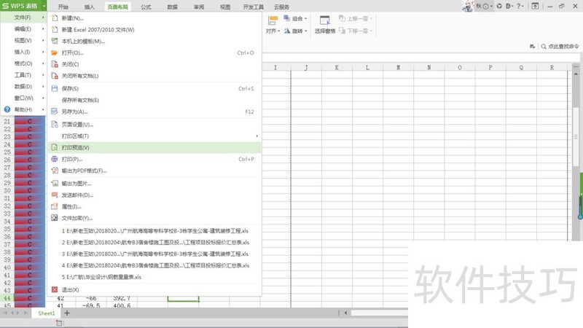Screen dimensions: 583x328
Task: Choose the New Excel 2007/2010 file entry
Action: (154, 29)
